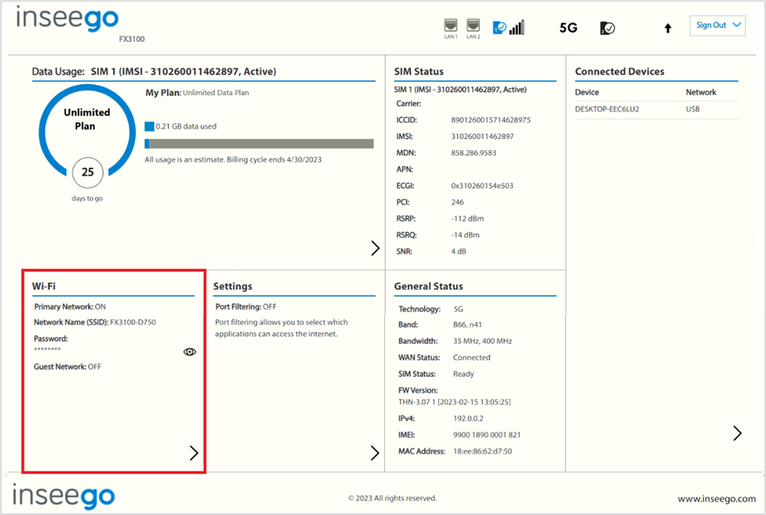Click the FX3100 model label
The height and width of the screenshot is (515, 766).
132,39
